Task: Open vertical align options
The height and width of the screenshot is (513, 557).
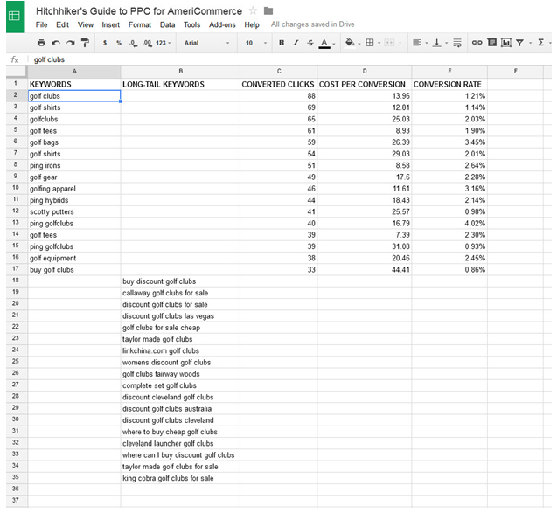Action: [x=437, y=43]
